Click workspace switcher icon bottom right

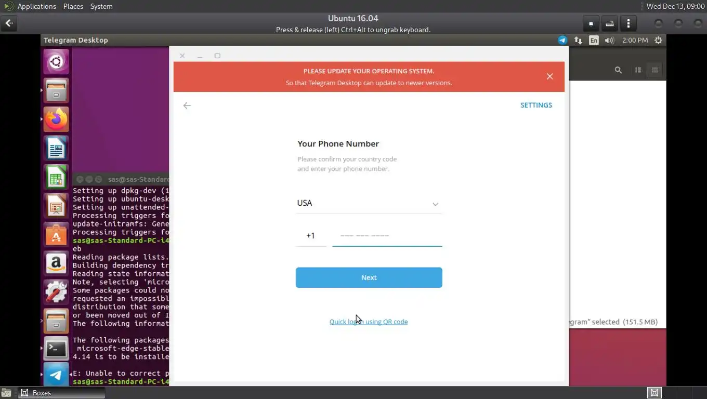[654, 393]
